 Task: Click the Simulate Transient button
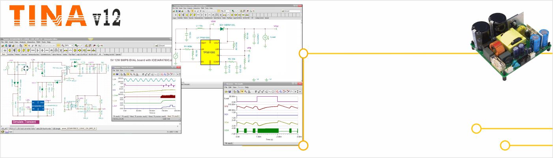[26, 122]
